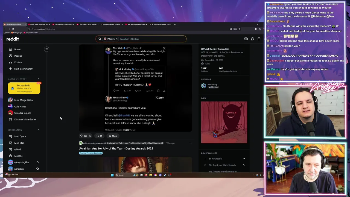The image size is (350, 197).
Task: Upvote the Tim Walz post
Action: (81, 136)
